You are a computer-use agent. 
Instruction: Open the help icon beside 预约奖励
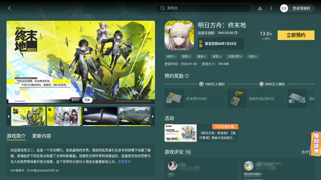pyautogui.click(x=187, y=76)
